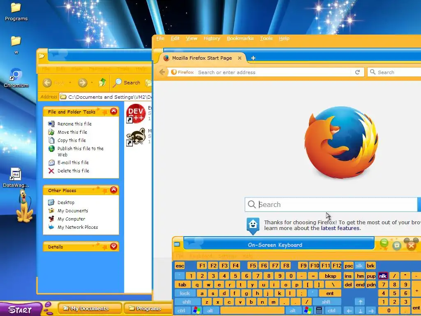Collapse the Other Places panel
This screenshot has height=316, width=421.
113,190
